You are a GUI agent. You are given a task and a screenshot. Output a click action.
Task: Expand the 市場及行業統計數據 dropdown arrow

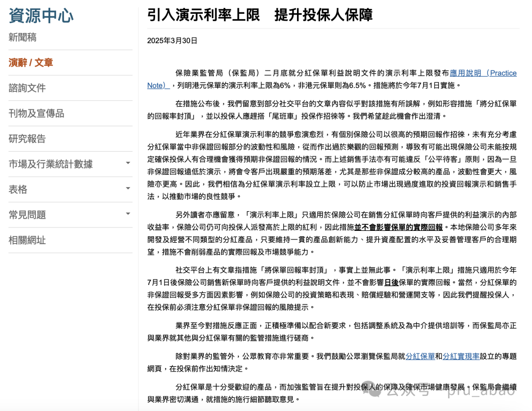coord(128,163)
